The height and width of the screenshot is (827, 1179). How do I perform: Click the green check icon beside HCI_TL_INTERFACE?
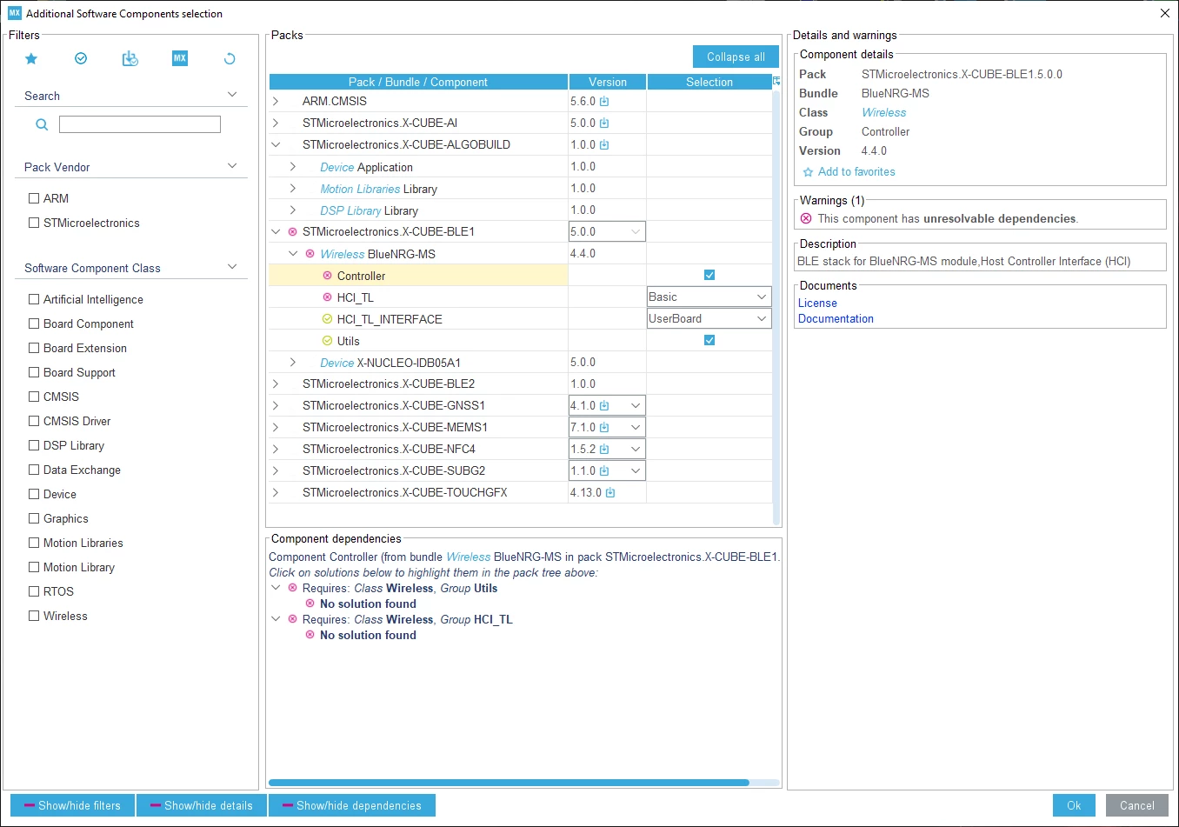click(328, 319)
